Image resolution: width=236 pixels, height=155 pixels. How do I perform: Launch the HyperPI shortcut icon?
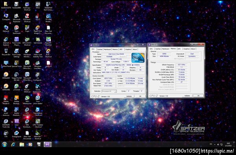(48, 41)
